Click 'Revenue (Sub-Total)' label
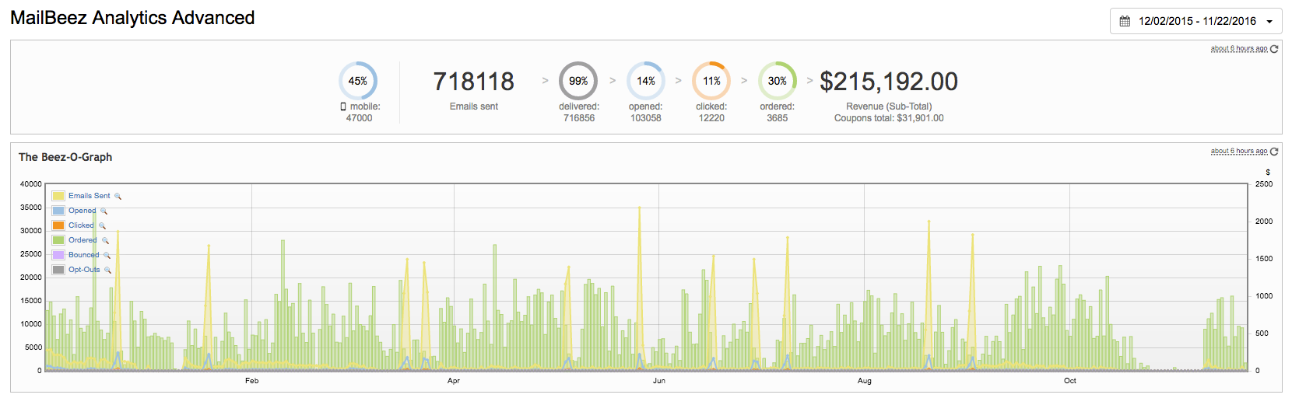 [x=889, y=106]
